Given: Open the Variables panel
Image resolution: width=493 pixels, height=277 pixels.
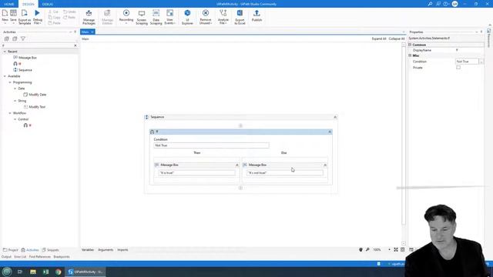Looking at the screenshot, I should (x=88, y=250).
